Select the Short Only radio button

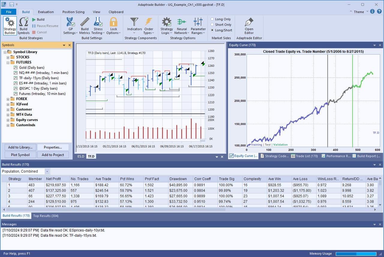pyautogui.click(x=212, y=25)
